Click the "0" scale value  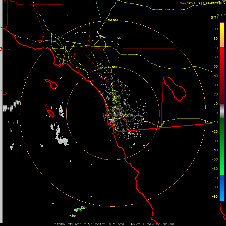[217, 113]
